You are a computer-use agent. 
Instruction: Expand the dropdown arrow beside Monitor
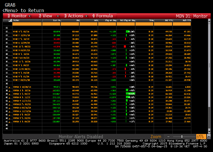click(29, 16)
